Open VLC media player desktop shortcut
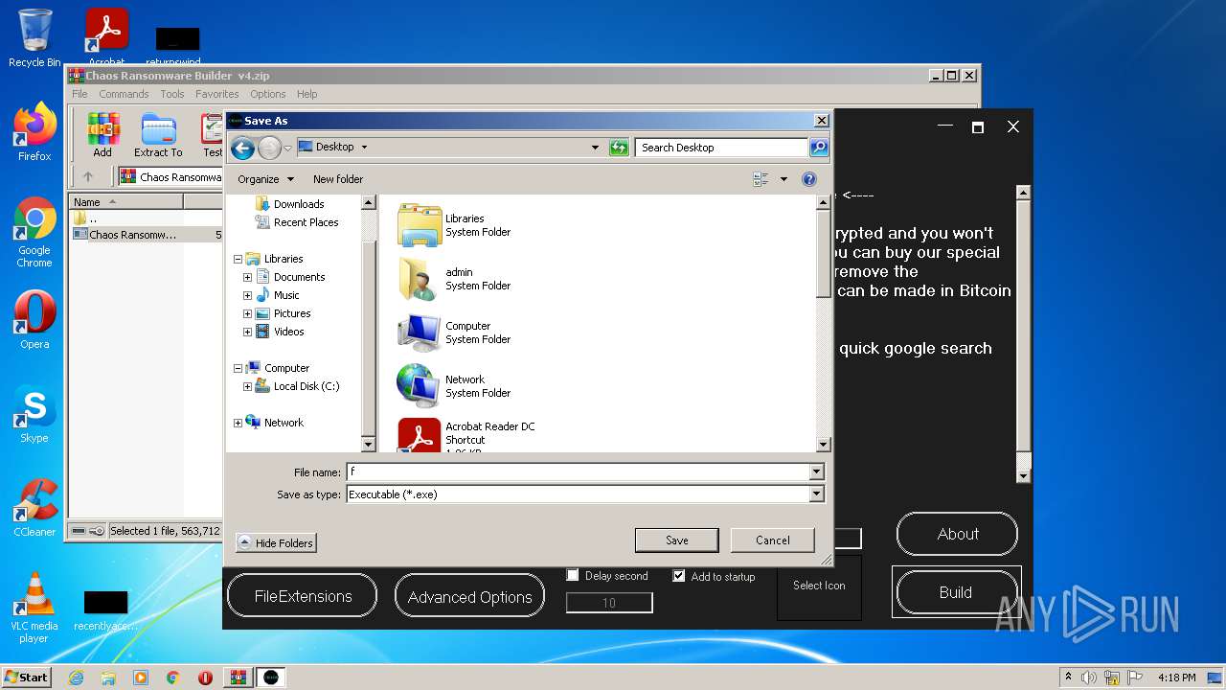The height and width of the screenshot is (690, 1226). click(x=34, y=608)
